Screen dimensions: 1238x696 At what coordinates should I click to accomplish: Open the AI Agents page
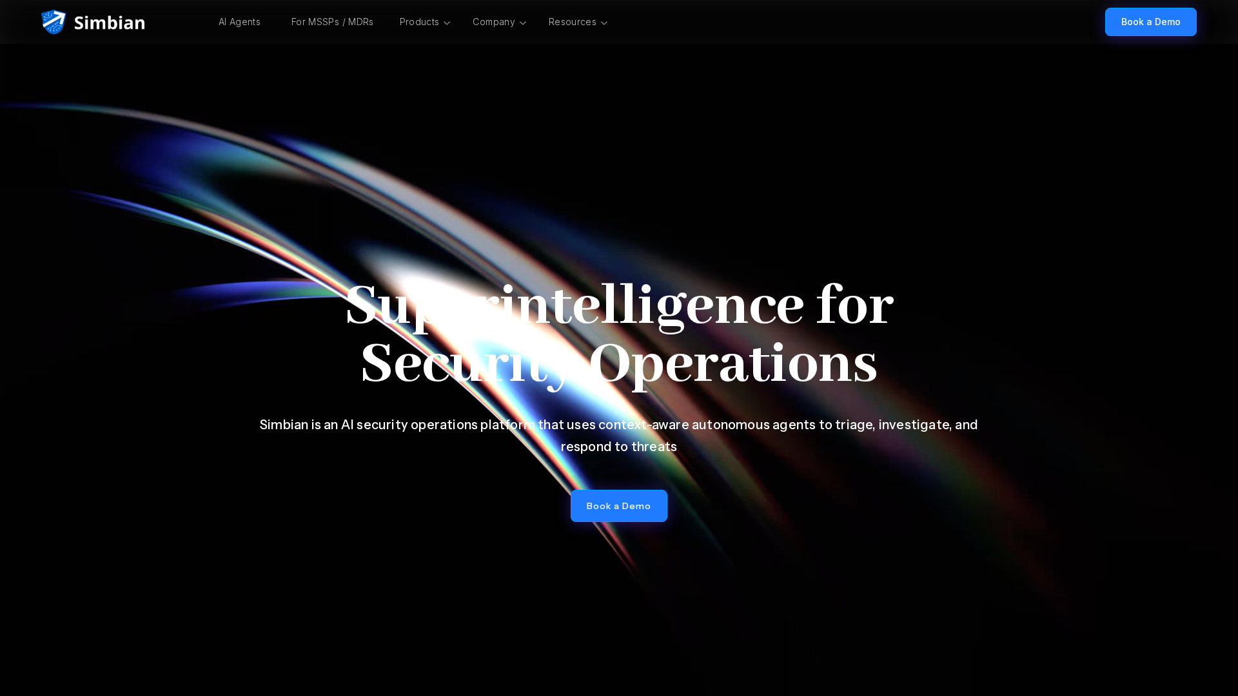(239, 22)
